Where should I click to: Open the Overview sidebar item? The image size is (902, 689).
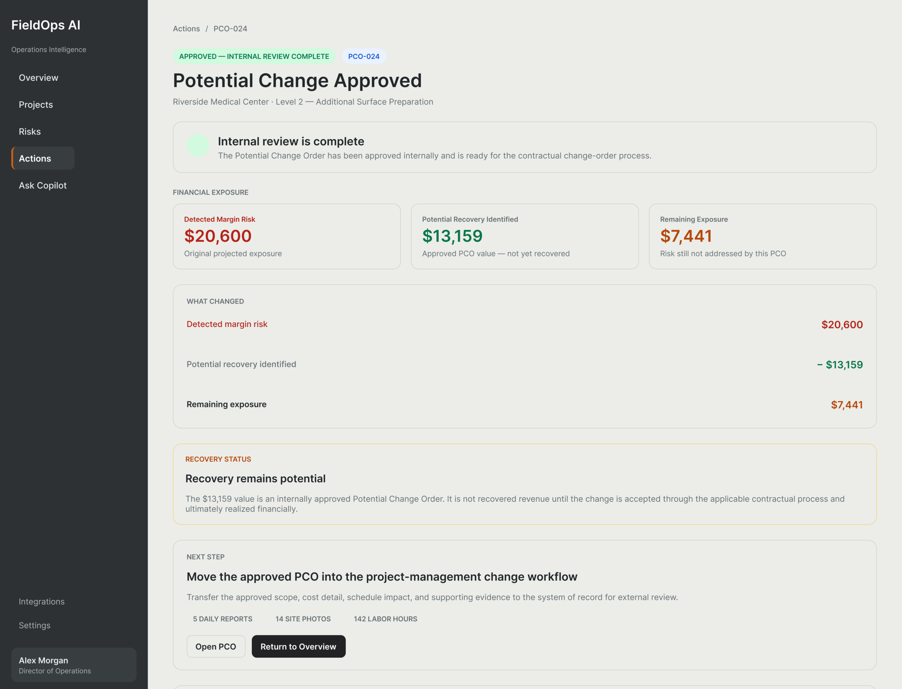click(x=38, y=77)
